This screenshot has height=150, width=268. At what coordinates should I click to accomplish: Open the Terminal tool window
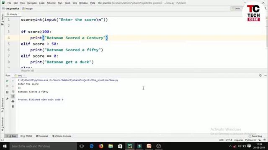click(42, 136)
